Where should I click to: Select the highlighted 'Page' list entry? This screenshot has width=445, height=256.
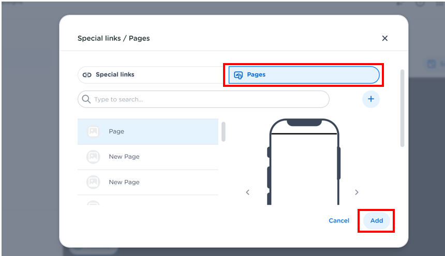148,131
